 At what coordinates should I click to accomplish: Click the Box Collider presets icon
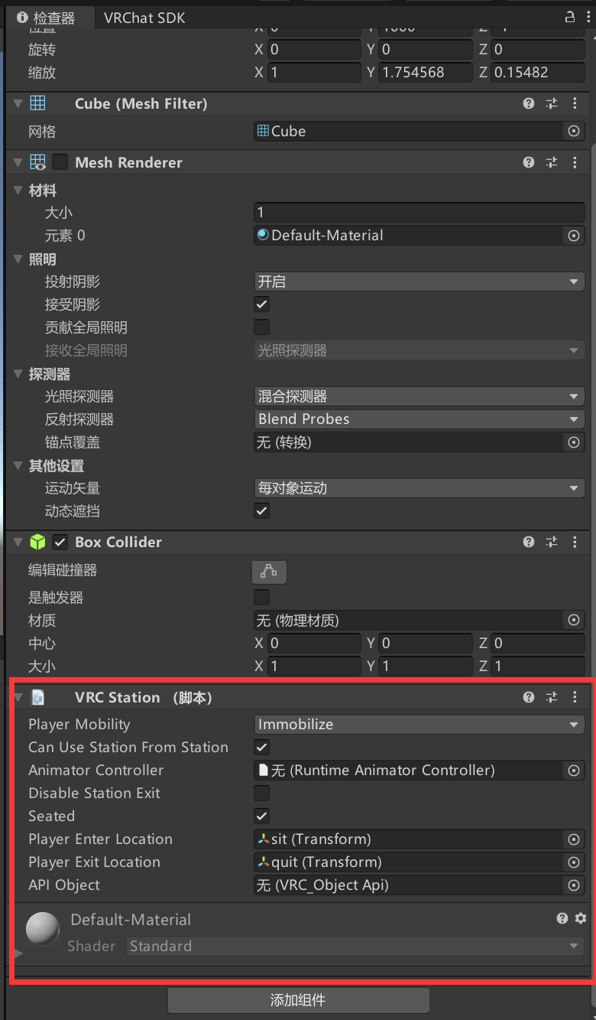click(552, 542)
